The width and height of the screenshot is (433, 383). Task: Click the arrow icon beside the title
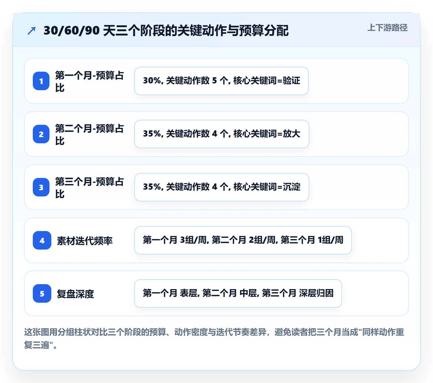coord(32,31)
